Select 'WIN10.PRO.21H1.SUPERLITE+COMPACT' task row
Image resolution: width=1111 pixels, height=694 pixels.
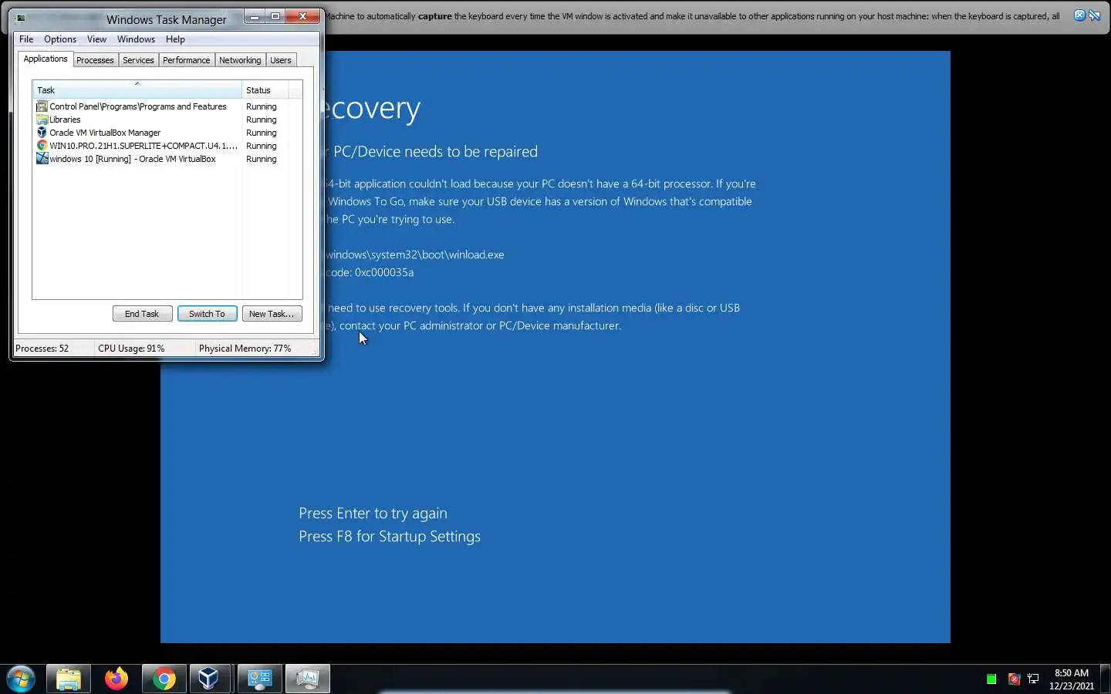pos(162,146)
